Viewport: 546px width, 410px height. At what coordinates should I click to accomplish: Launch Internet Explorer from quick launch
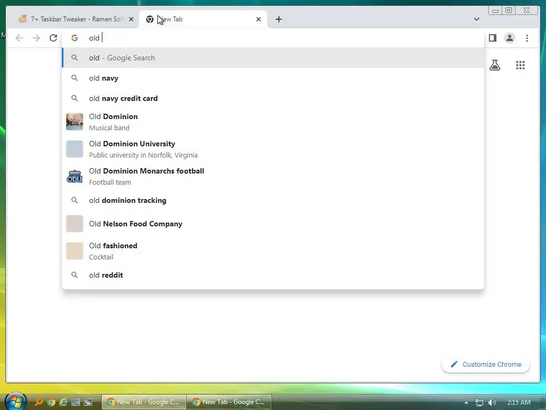point(63,403)
